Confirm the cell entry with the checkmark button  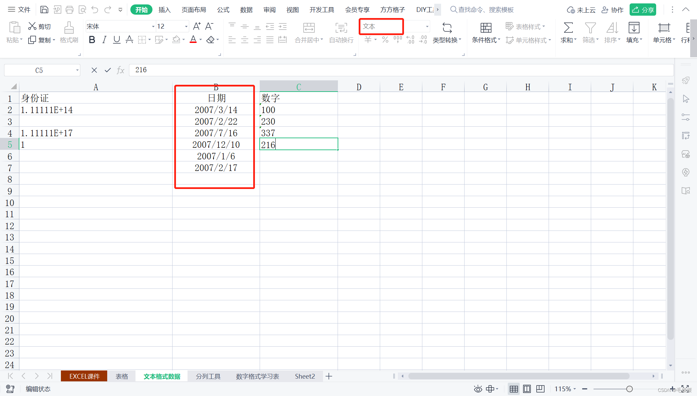108,70
